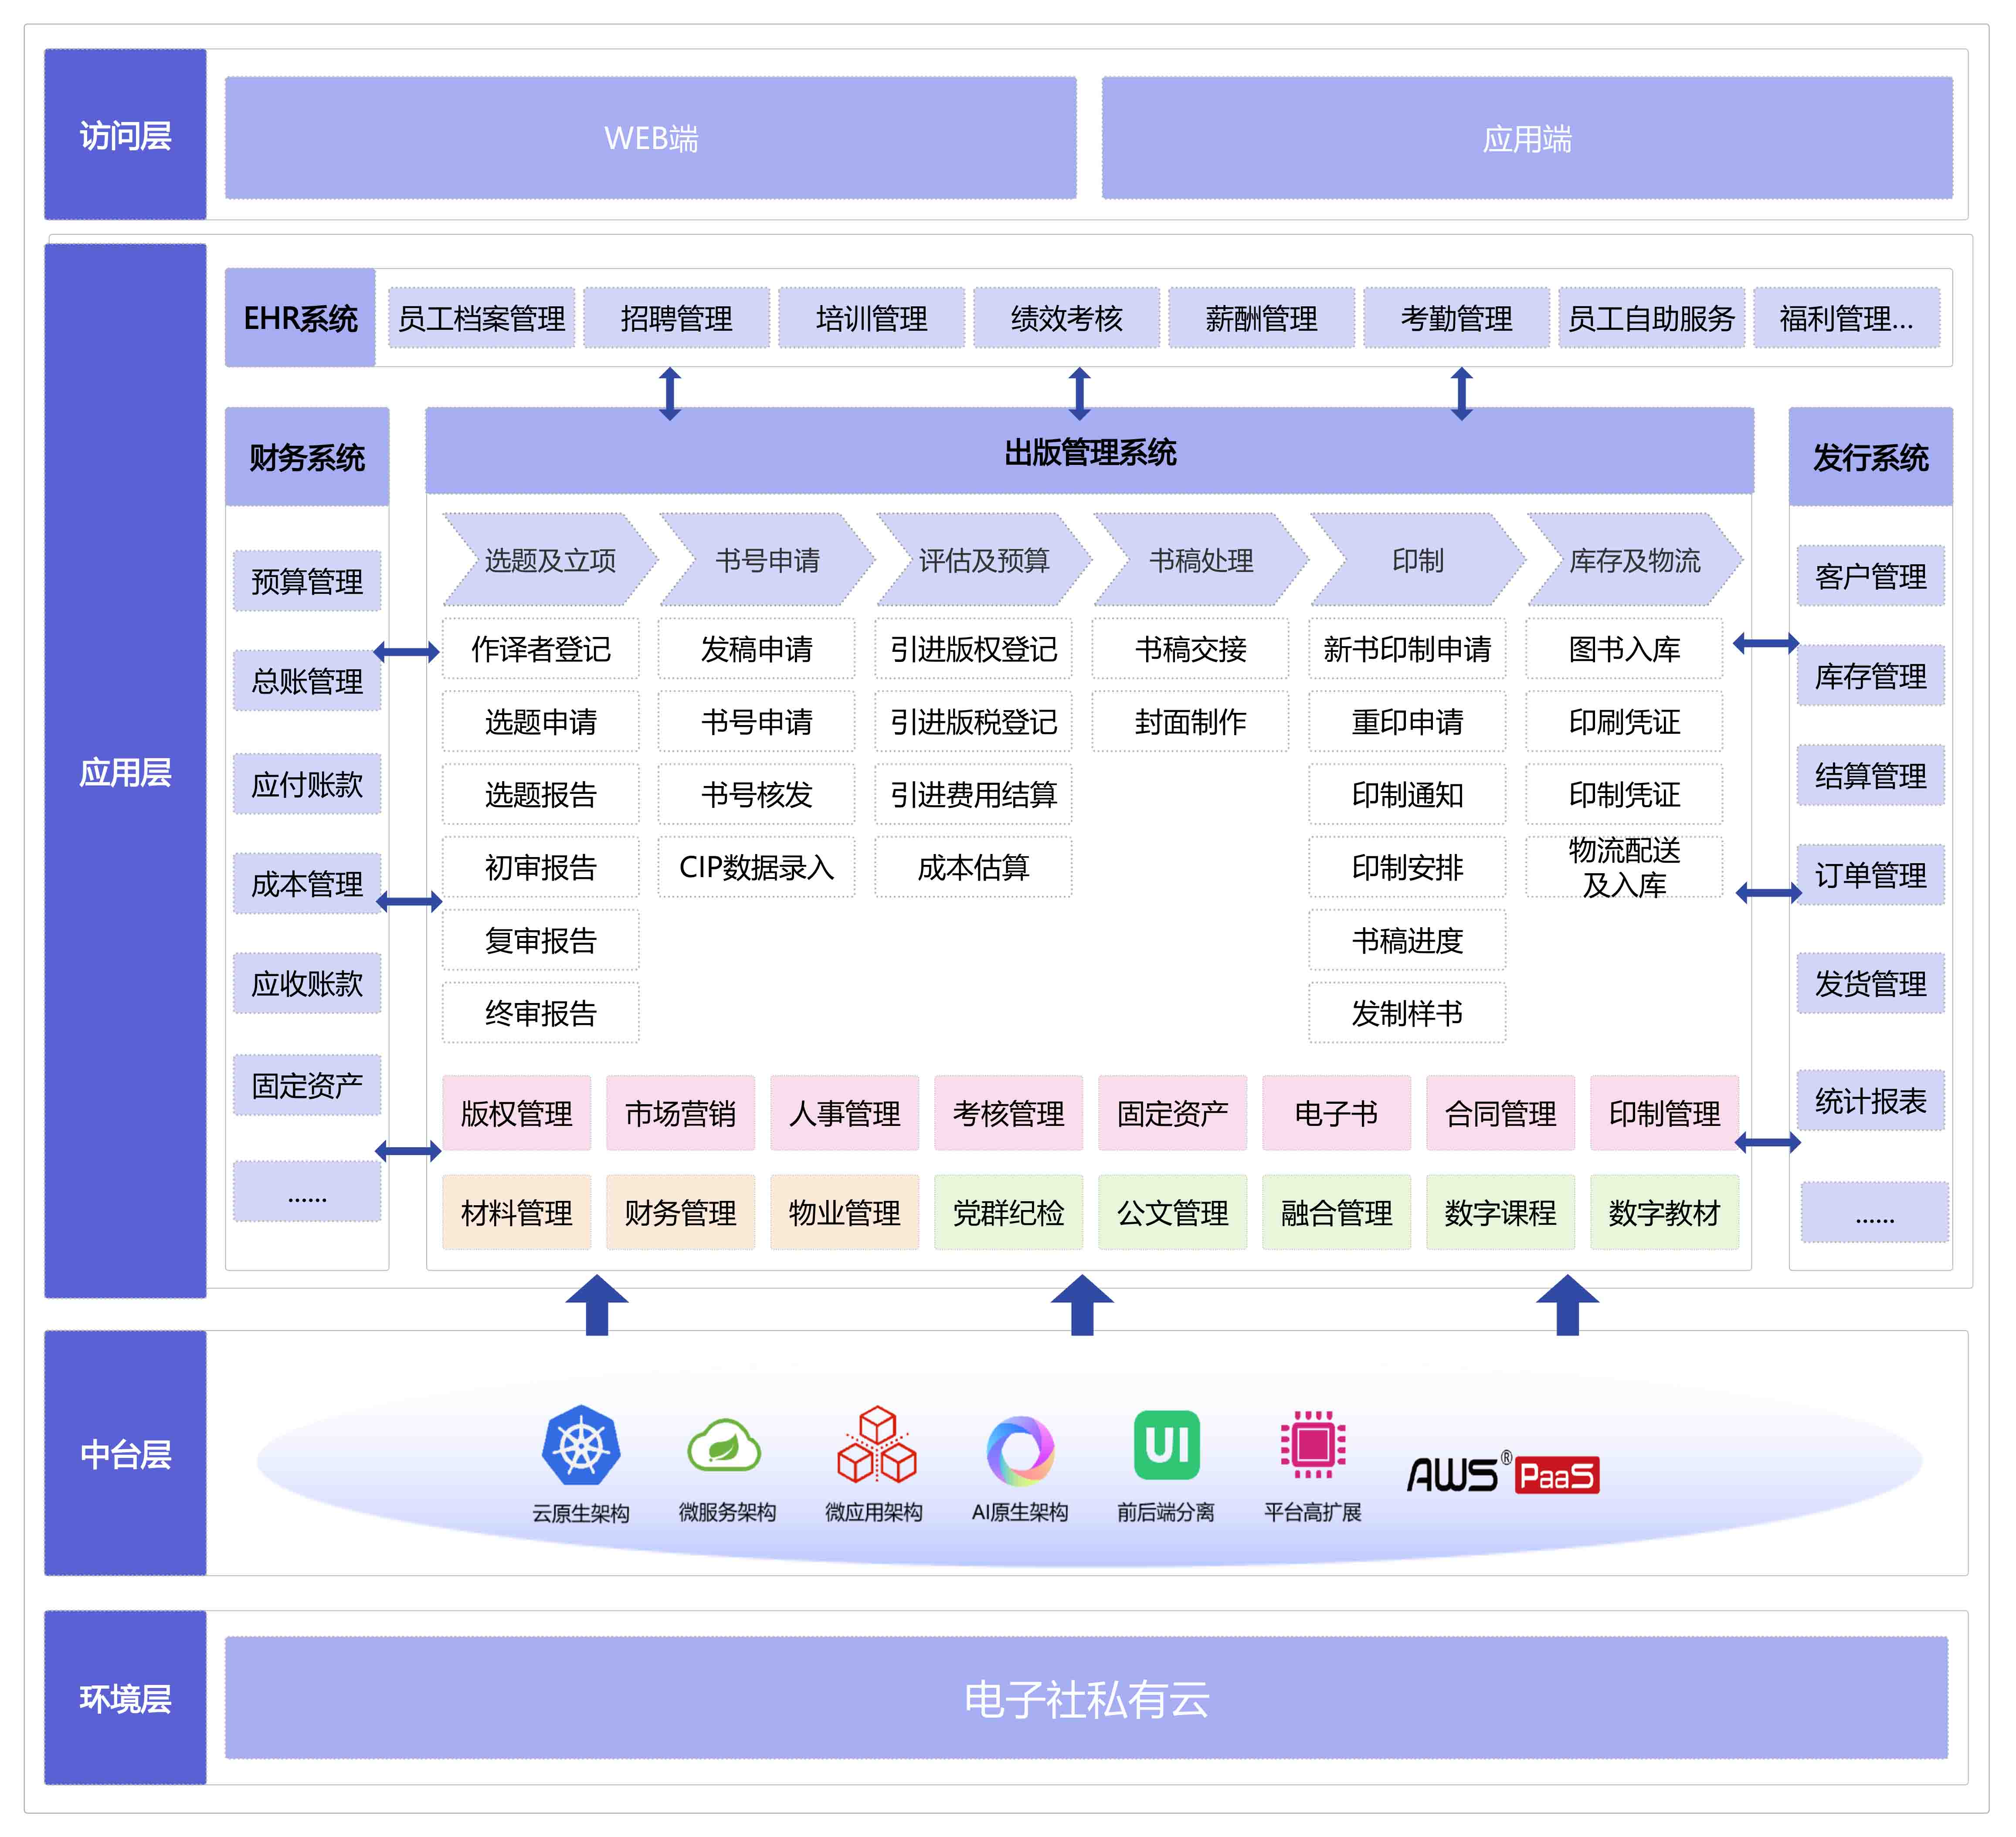
Task: Click the green UI 前后端分离 icon
Action: (1166, 1445)
